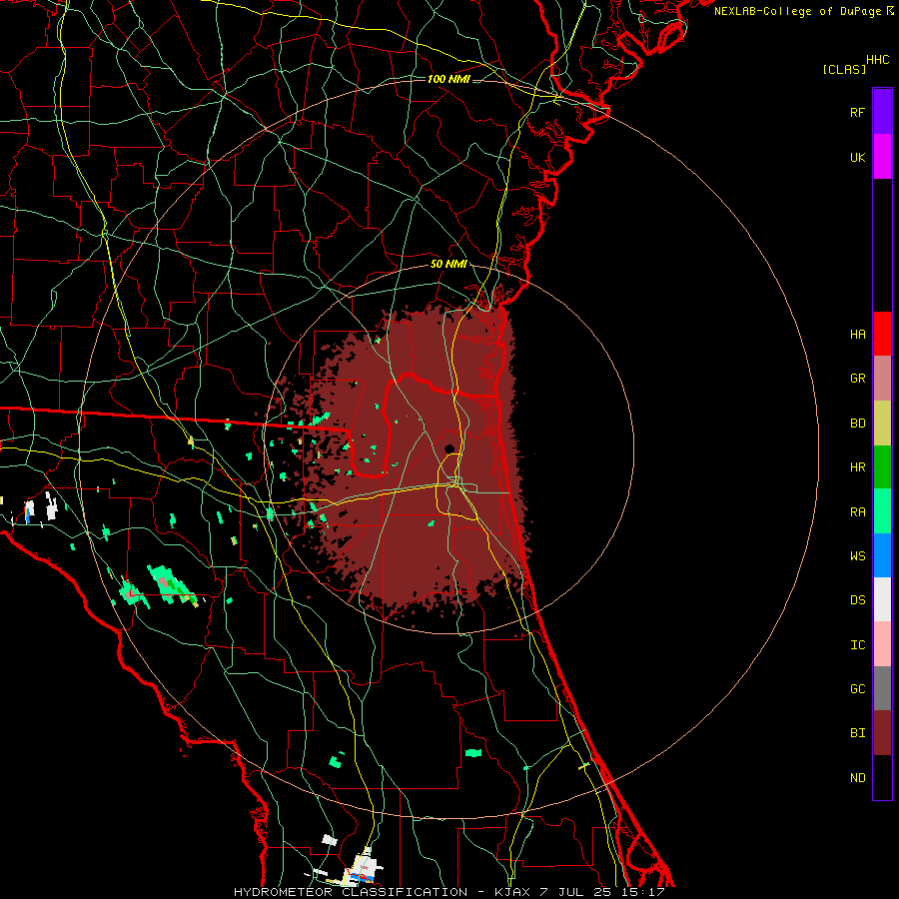Click the 'BI' legend label
Screen dimensions: 899x899
[857, 733]
